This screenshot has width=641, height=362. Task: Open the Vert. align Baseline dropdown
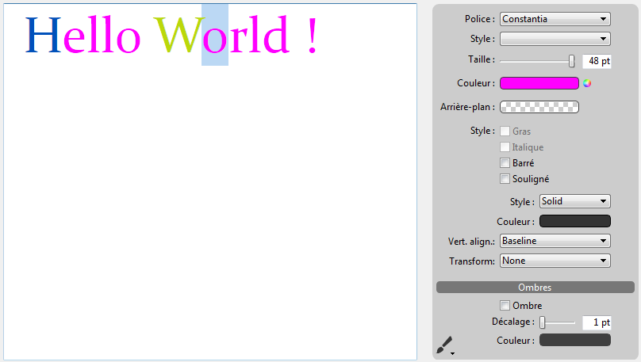point(555,241)
